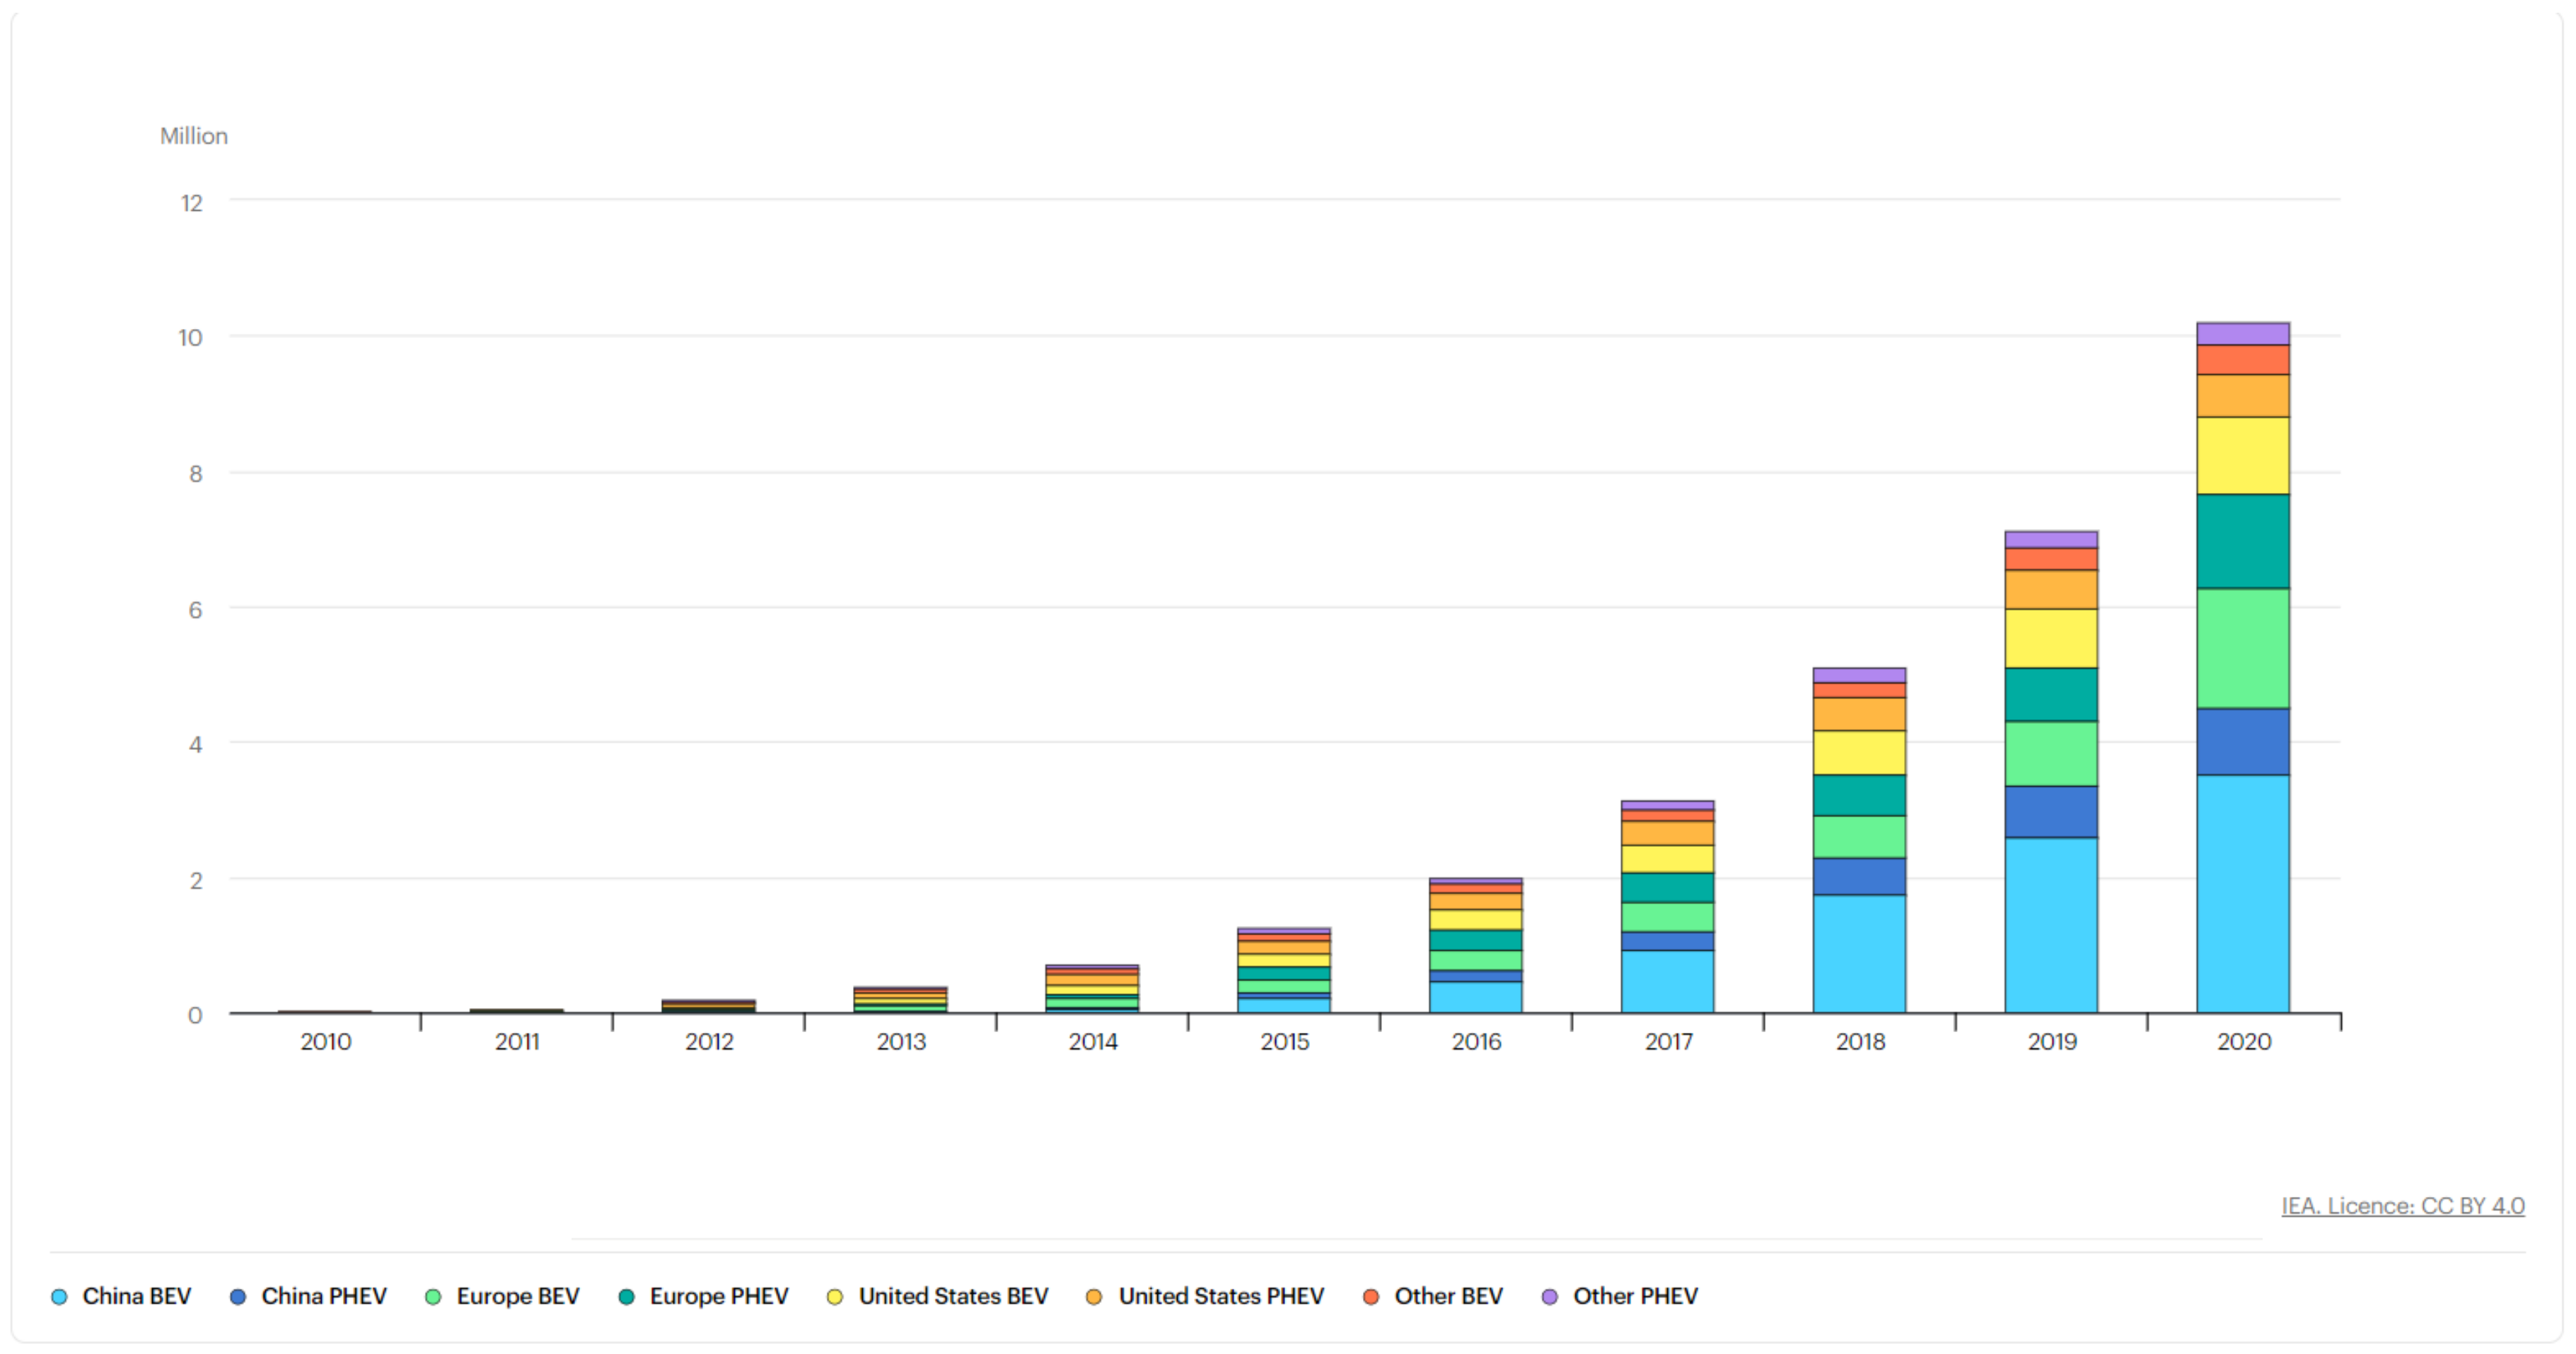Click the 2015 x-axis year label
Viewport: 2576px width, 1354px height.
coord(1284,1042)
